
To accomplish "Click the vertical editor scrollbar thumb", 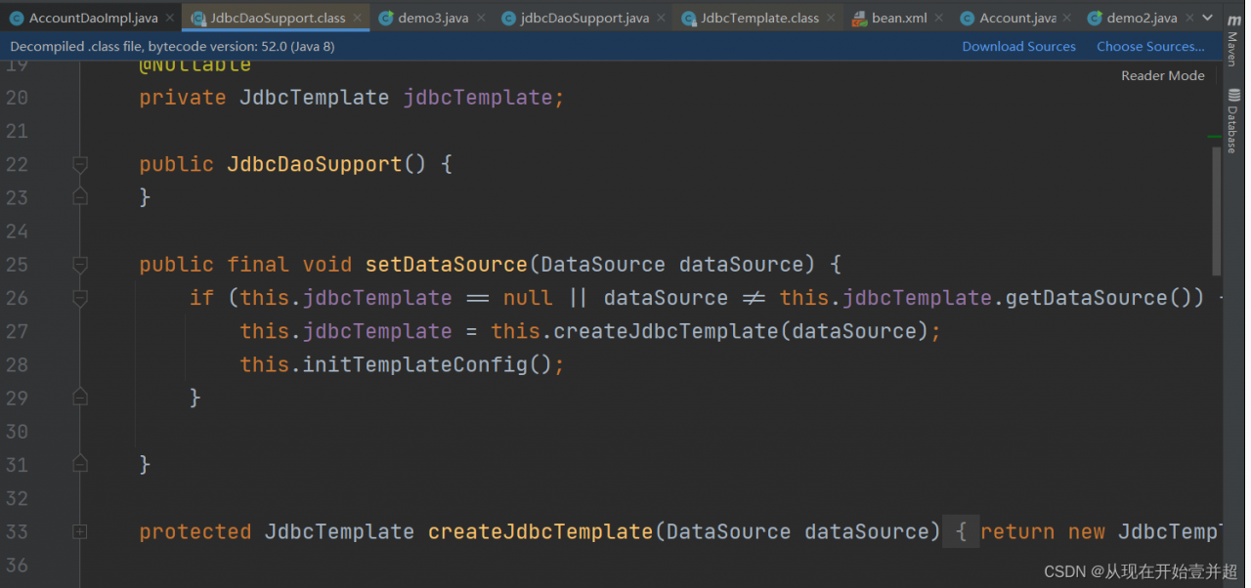I will point(1216,210).
